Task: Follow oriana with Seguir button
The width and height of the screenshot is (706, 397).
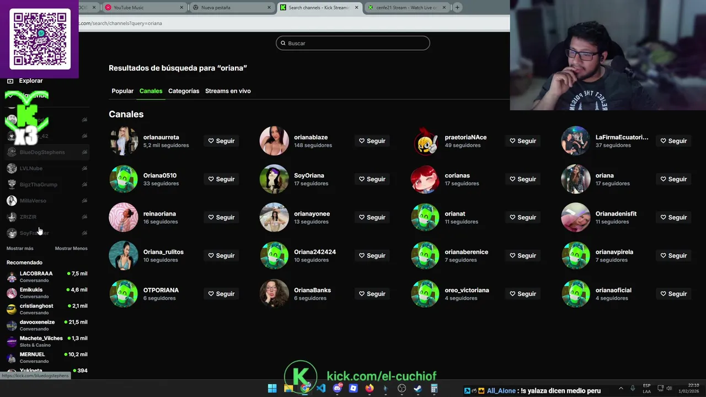Action: point(673,179)
